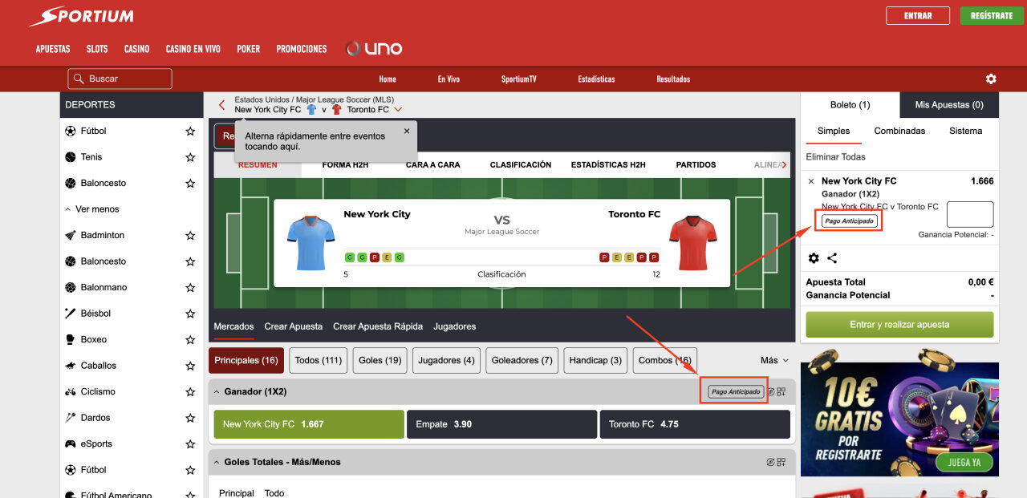The height and width of the screenshot is (498, 1027).
Task: Share the bet slip via share icon
Action: point(832,258)
